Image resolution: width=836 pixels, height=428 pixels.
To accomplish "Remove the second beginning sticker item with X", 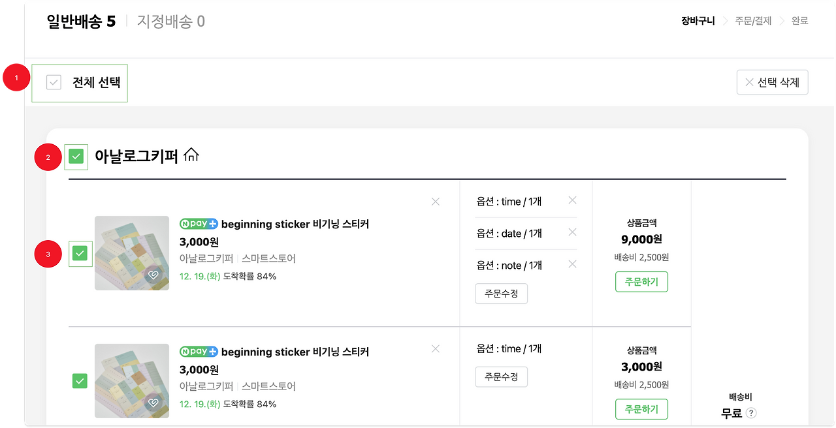I will pos(436,349).
